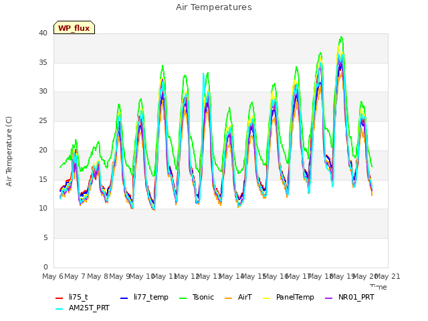The image size is (428, 321).
Task: Click the Air Temperature (C) axis label
Action: (9, 151)
